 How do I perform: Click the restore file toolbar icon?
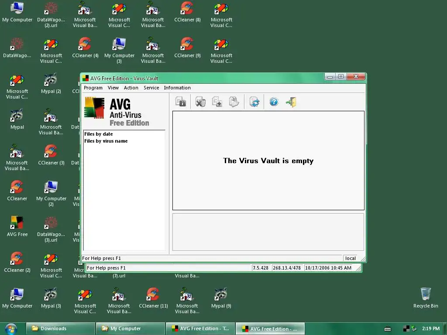pyautogui.click(x=234, y=102)
